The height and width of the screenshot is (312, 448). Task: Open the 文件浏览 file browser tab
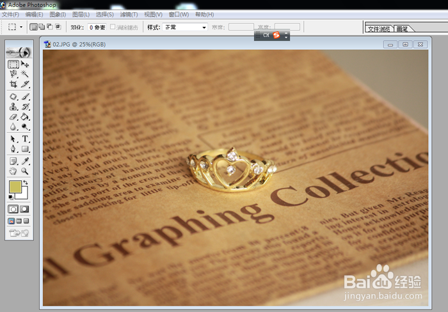379,29
